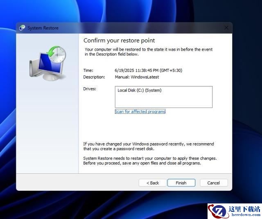262x219 pixels.
Task: Click the System Restore title bar icon
Action: coord(22,28)
